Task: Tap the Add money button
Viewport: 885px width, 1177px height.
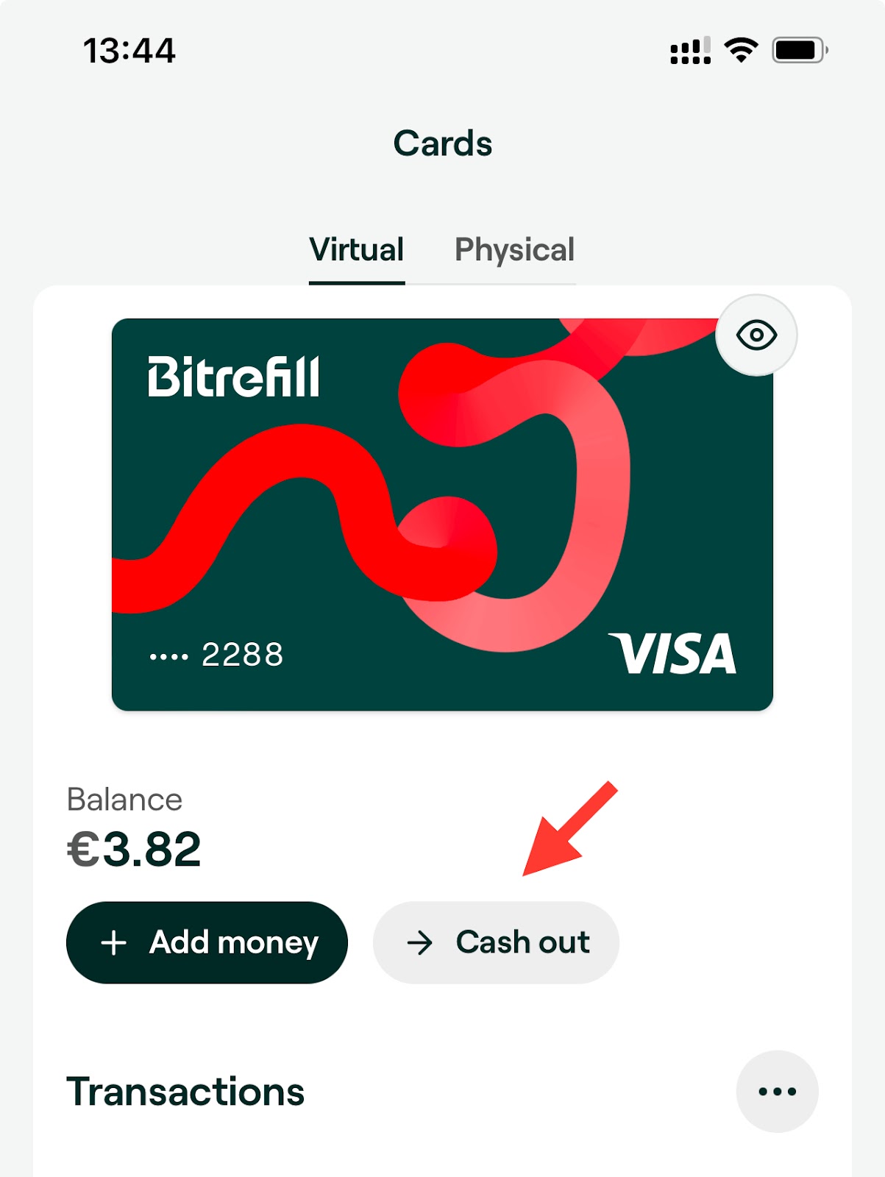Action: pyautogui.click(x=207, y=942)
